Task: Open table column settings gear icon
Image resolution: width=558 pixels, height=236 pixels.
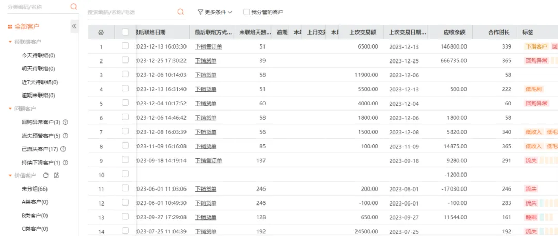Action: [101, 33]
